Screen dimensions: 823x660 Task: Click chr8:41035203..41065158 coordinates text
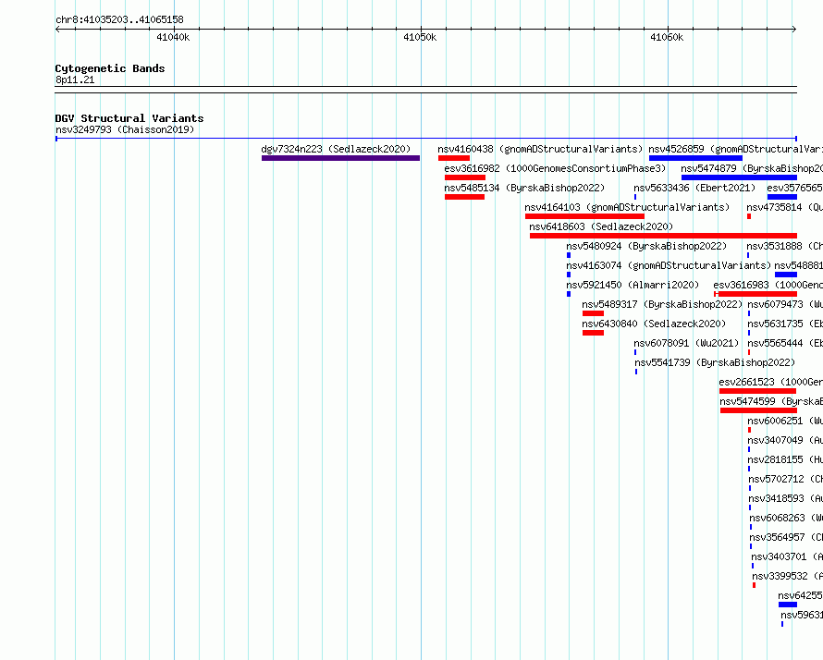click(119, 19)
